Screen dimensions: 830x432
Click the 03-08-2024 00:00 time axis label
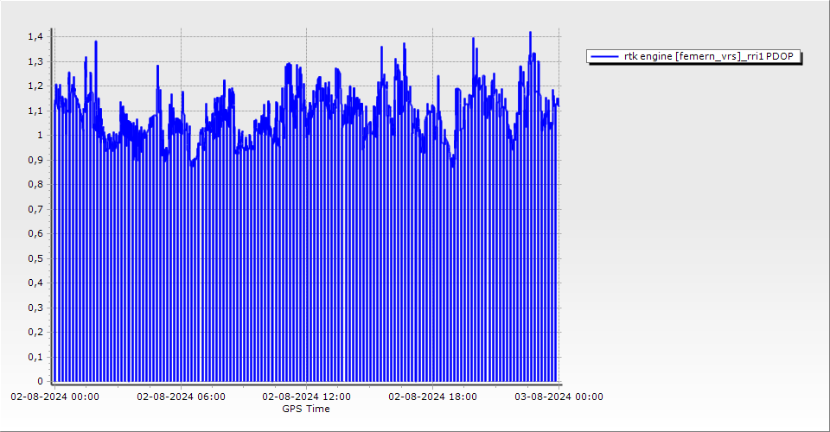click(x=559, y=397)
